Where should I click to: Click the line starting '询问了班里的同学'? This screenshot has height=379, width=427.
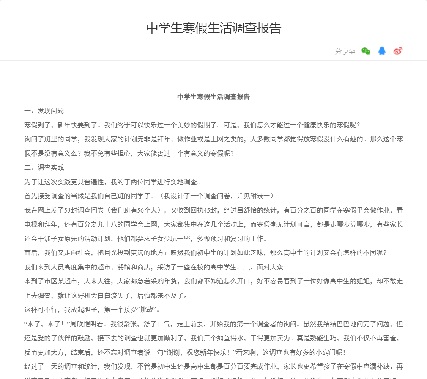pos(213,139)
